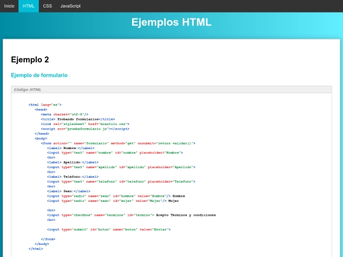Screen dimensions: 343x257
Task: Click the checkbox Acepto Términos code line
Action: click(x=131, y=215)
